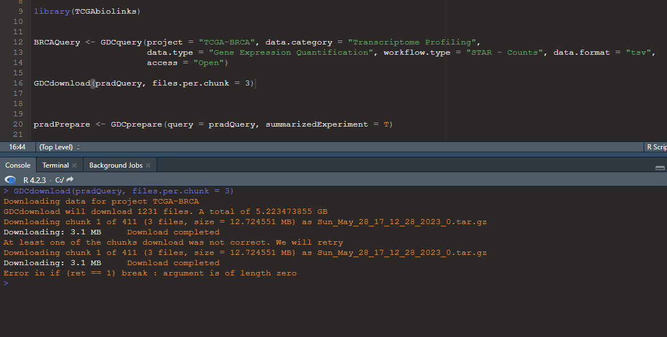Click the C:/ working directory link

59,179
